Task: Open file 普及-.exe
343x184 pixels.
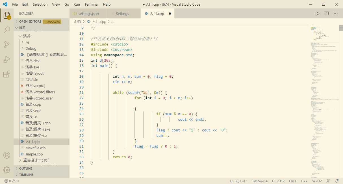Action: (x=42, y=111)
